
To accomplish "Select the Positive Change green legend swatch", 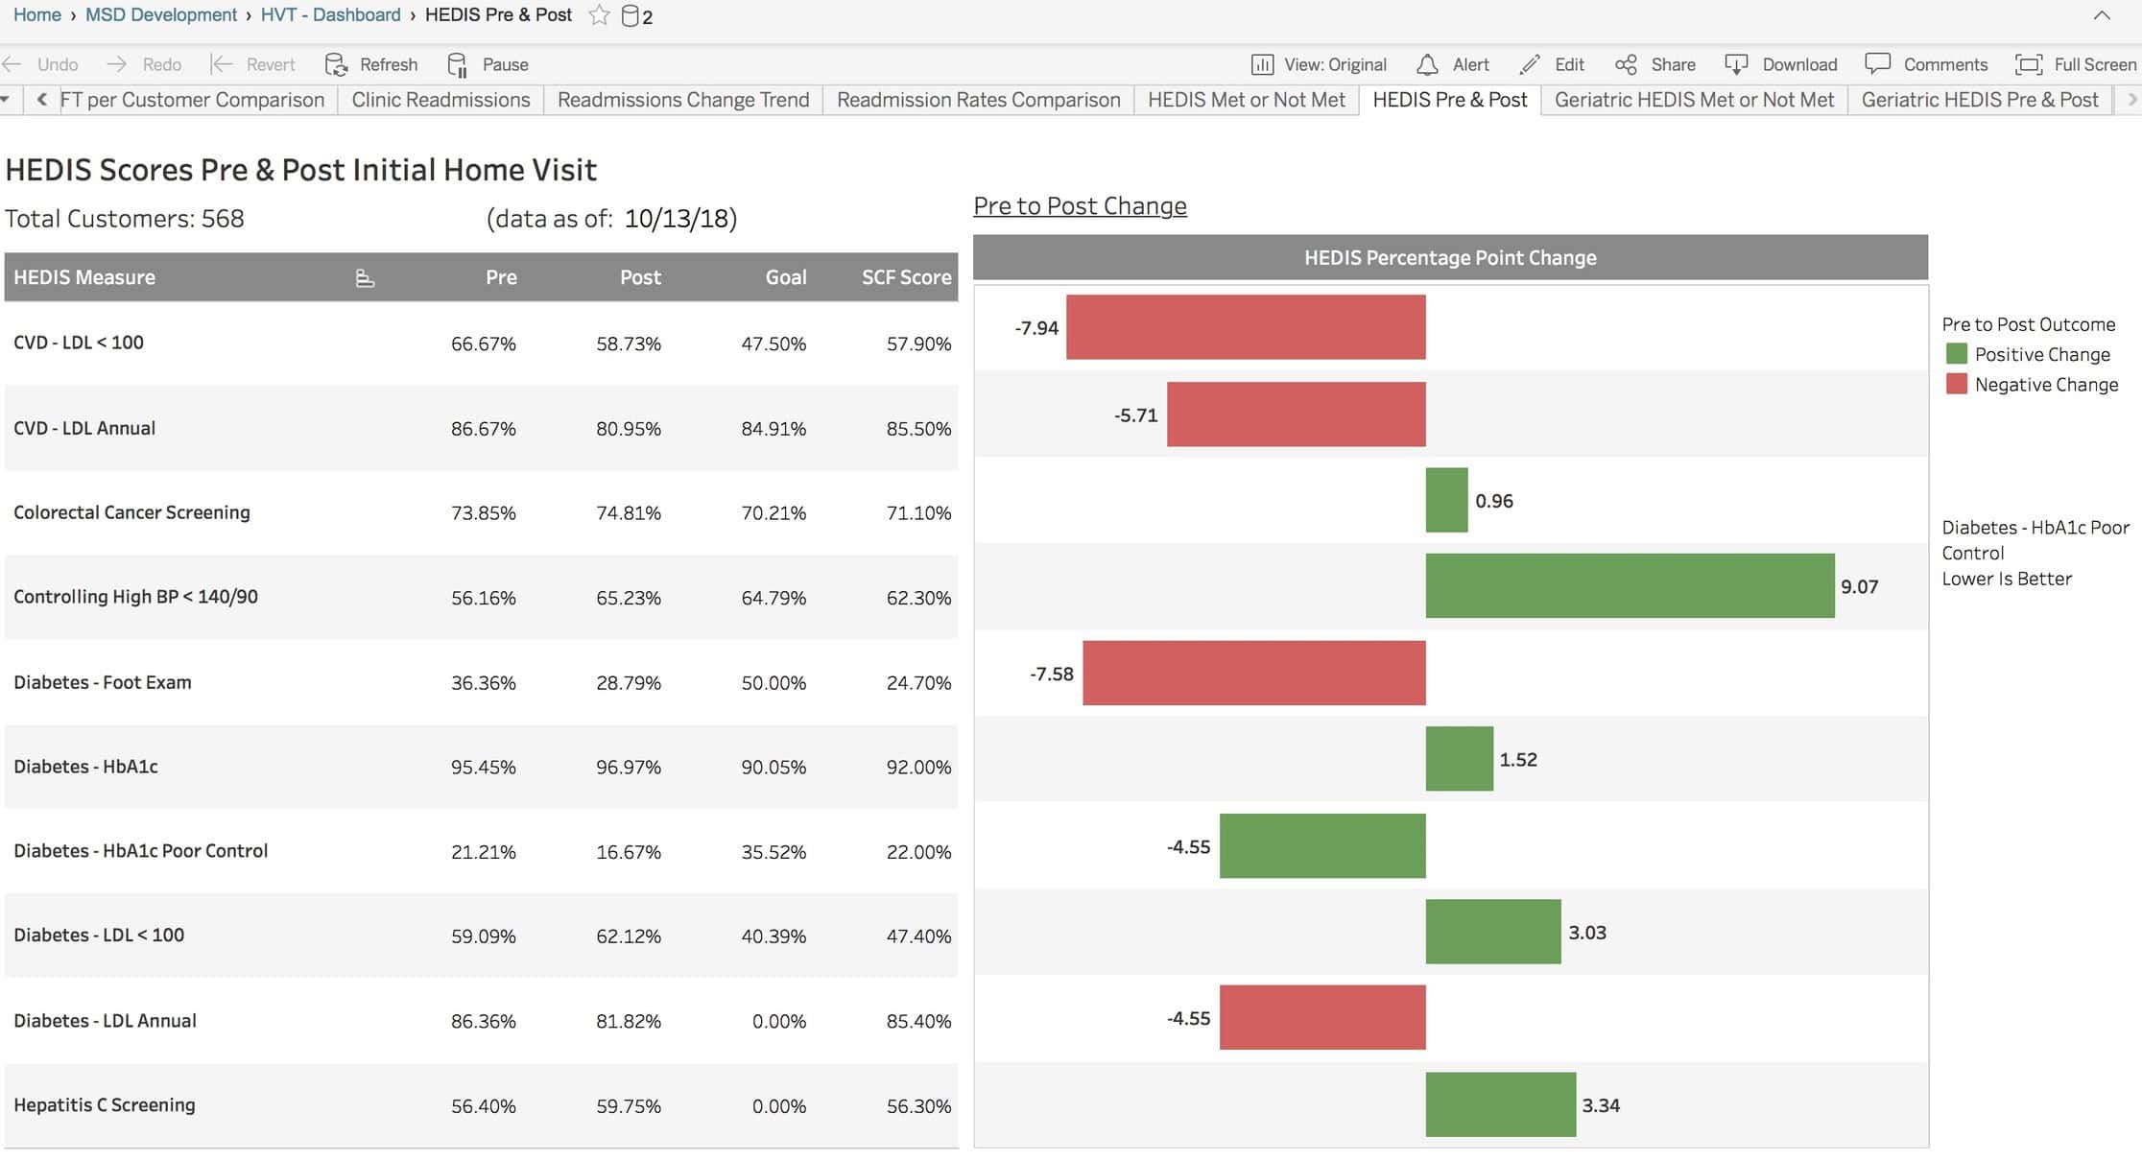I will (x=1956, y=354).
